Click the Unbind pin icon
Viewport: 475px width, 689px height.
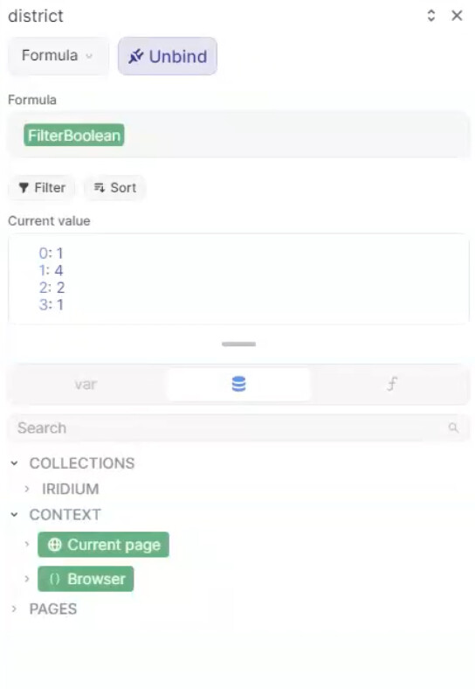(x=135, y=56)
